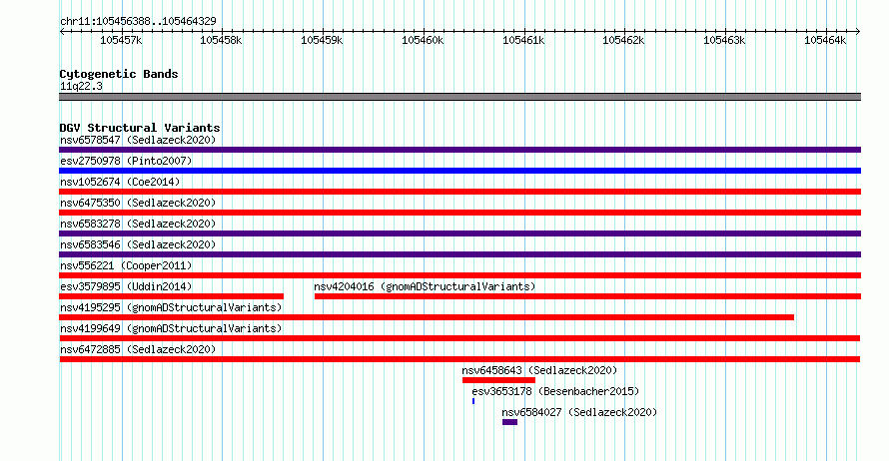Open nsv6584027 (Sedlazeck2020) label
Screen dimensions: 889x461
coord(579,412)
